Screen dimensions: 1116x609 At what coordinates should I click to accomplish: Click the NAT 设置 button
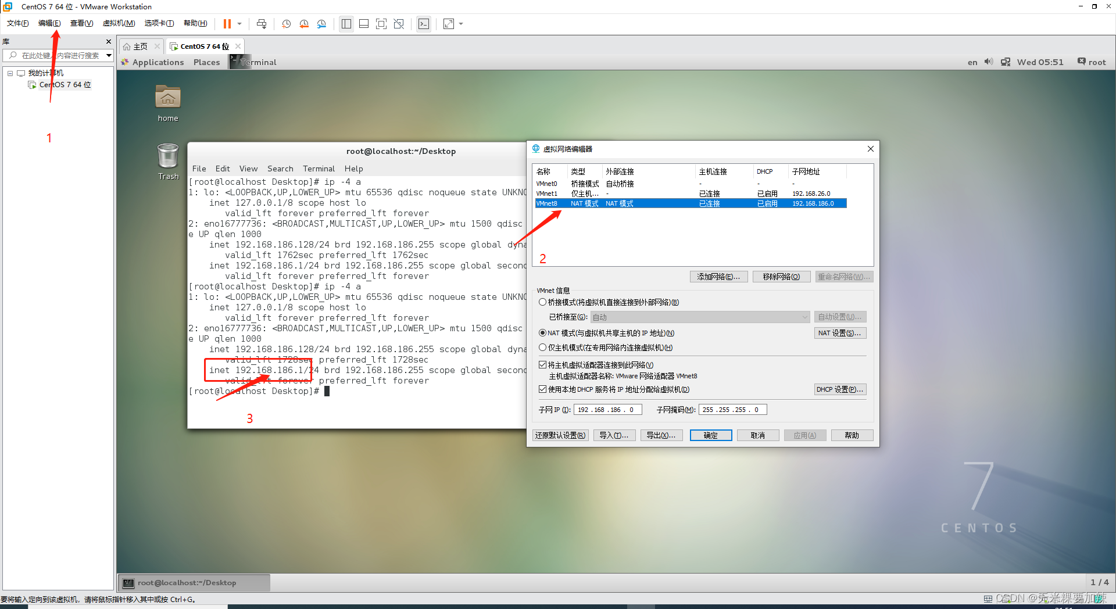coord(840,333)
